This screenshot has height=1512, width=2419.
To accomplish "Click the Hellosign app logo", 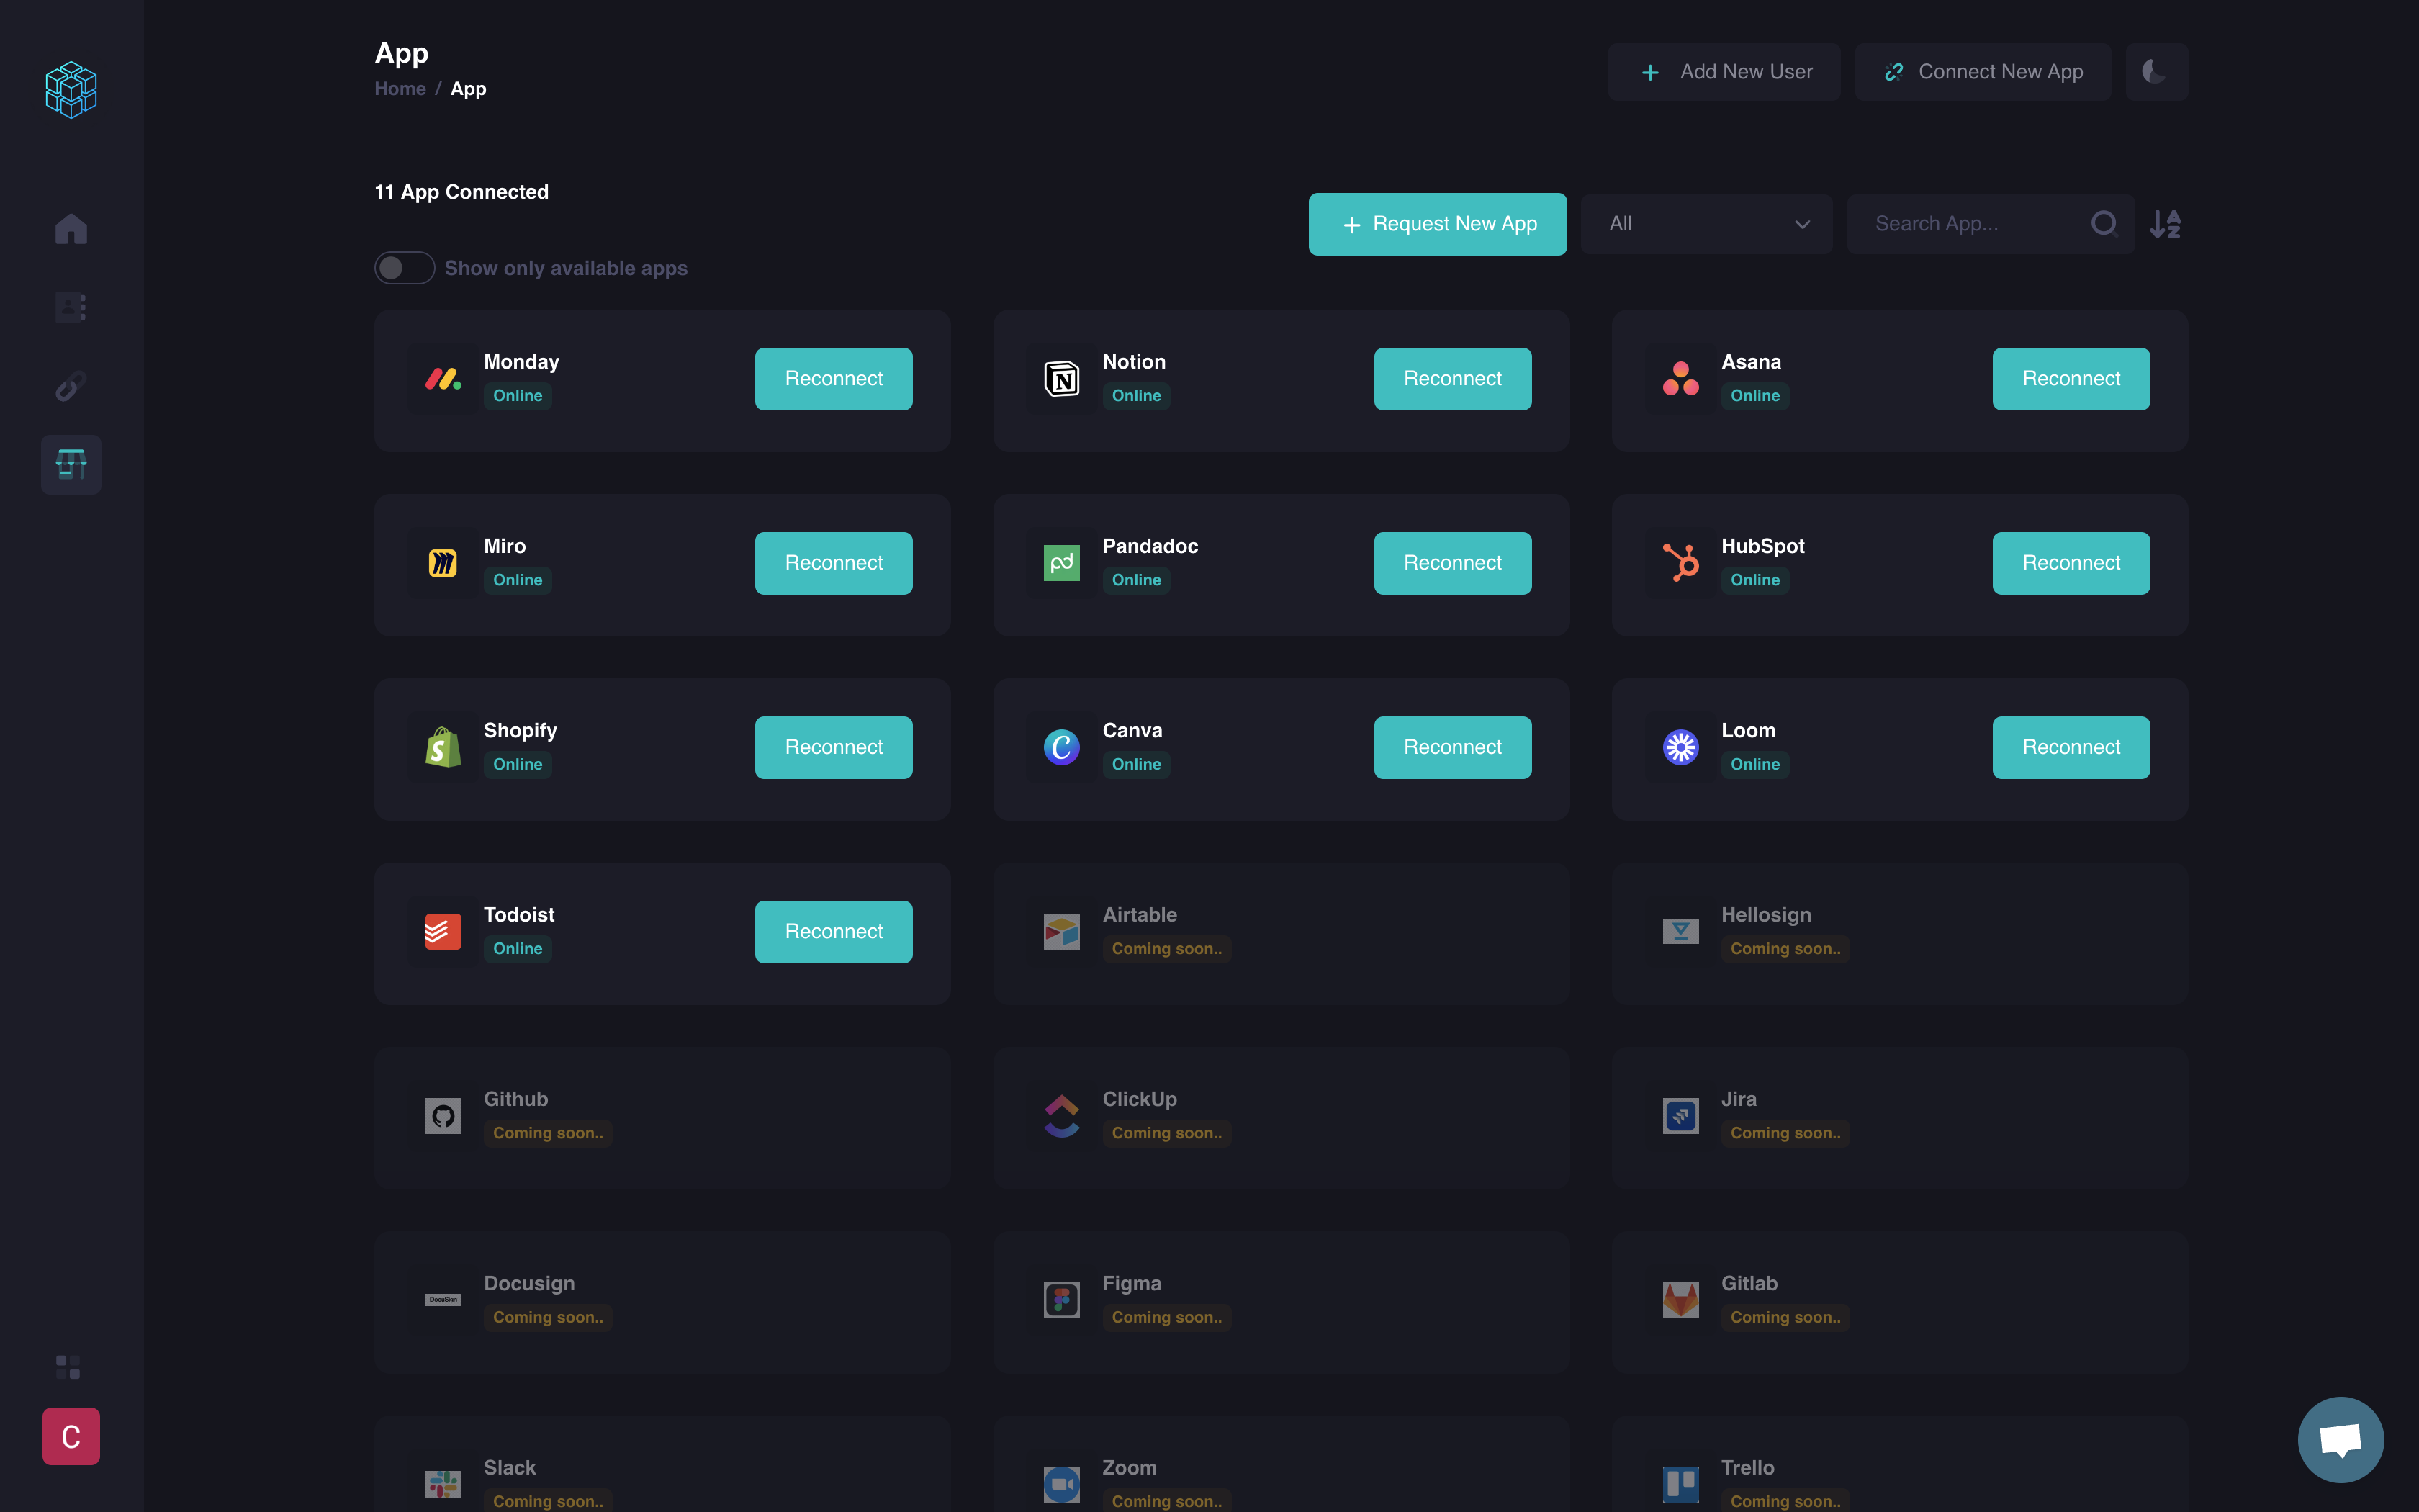I will [1680, 932].
